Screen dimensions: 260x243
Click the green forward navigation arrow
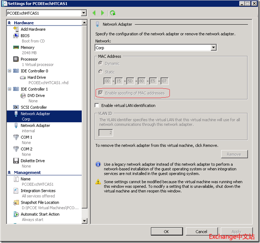point(103,13)
